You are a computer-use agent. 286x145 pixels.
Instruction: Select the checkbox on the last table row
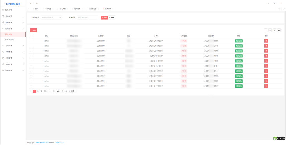point(31,86)
